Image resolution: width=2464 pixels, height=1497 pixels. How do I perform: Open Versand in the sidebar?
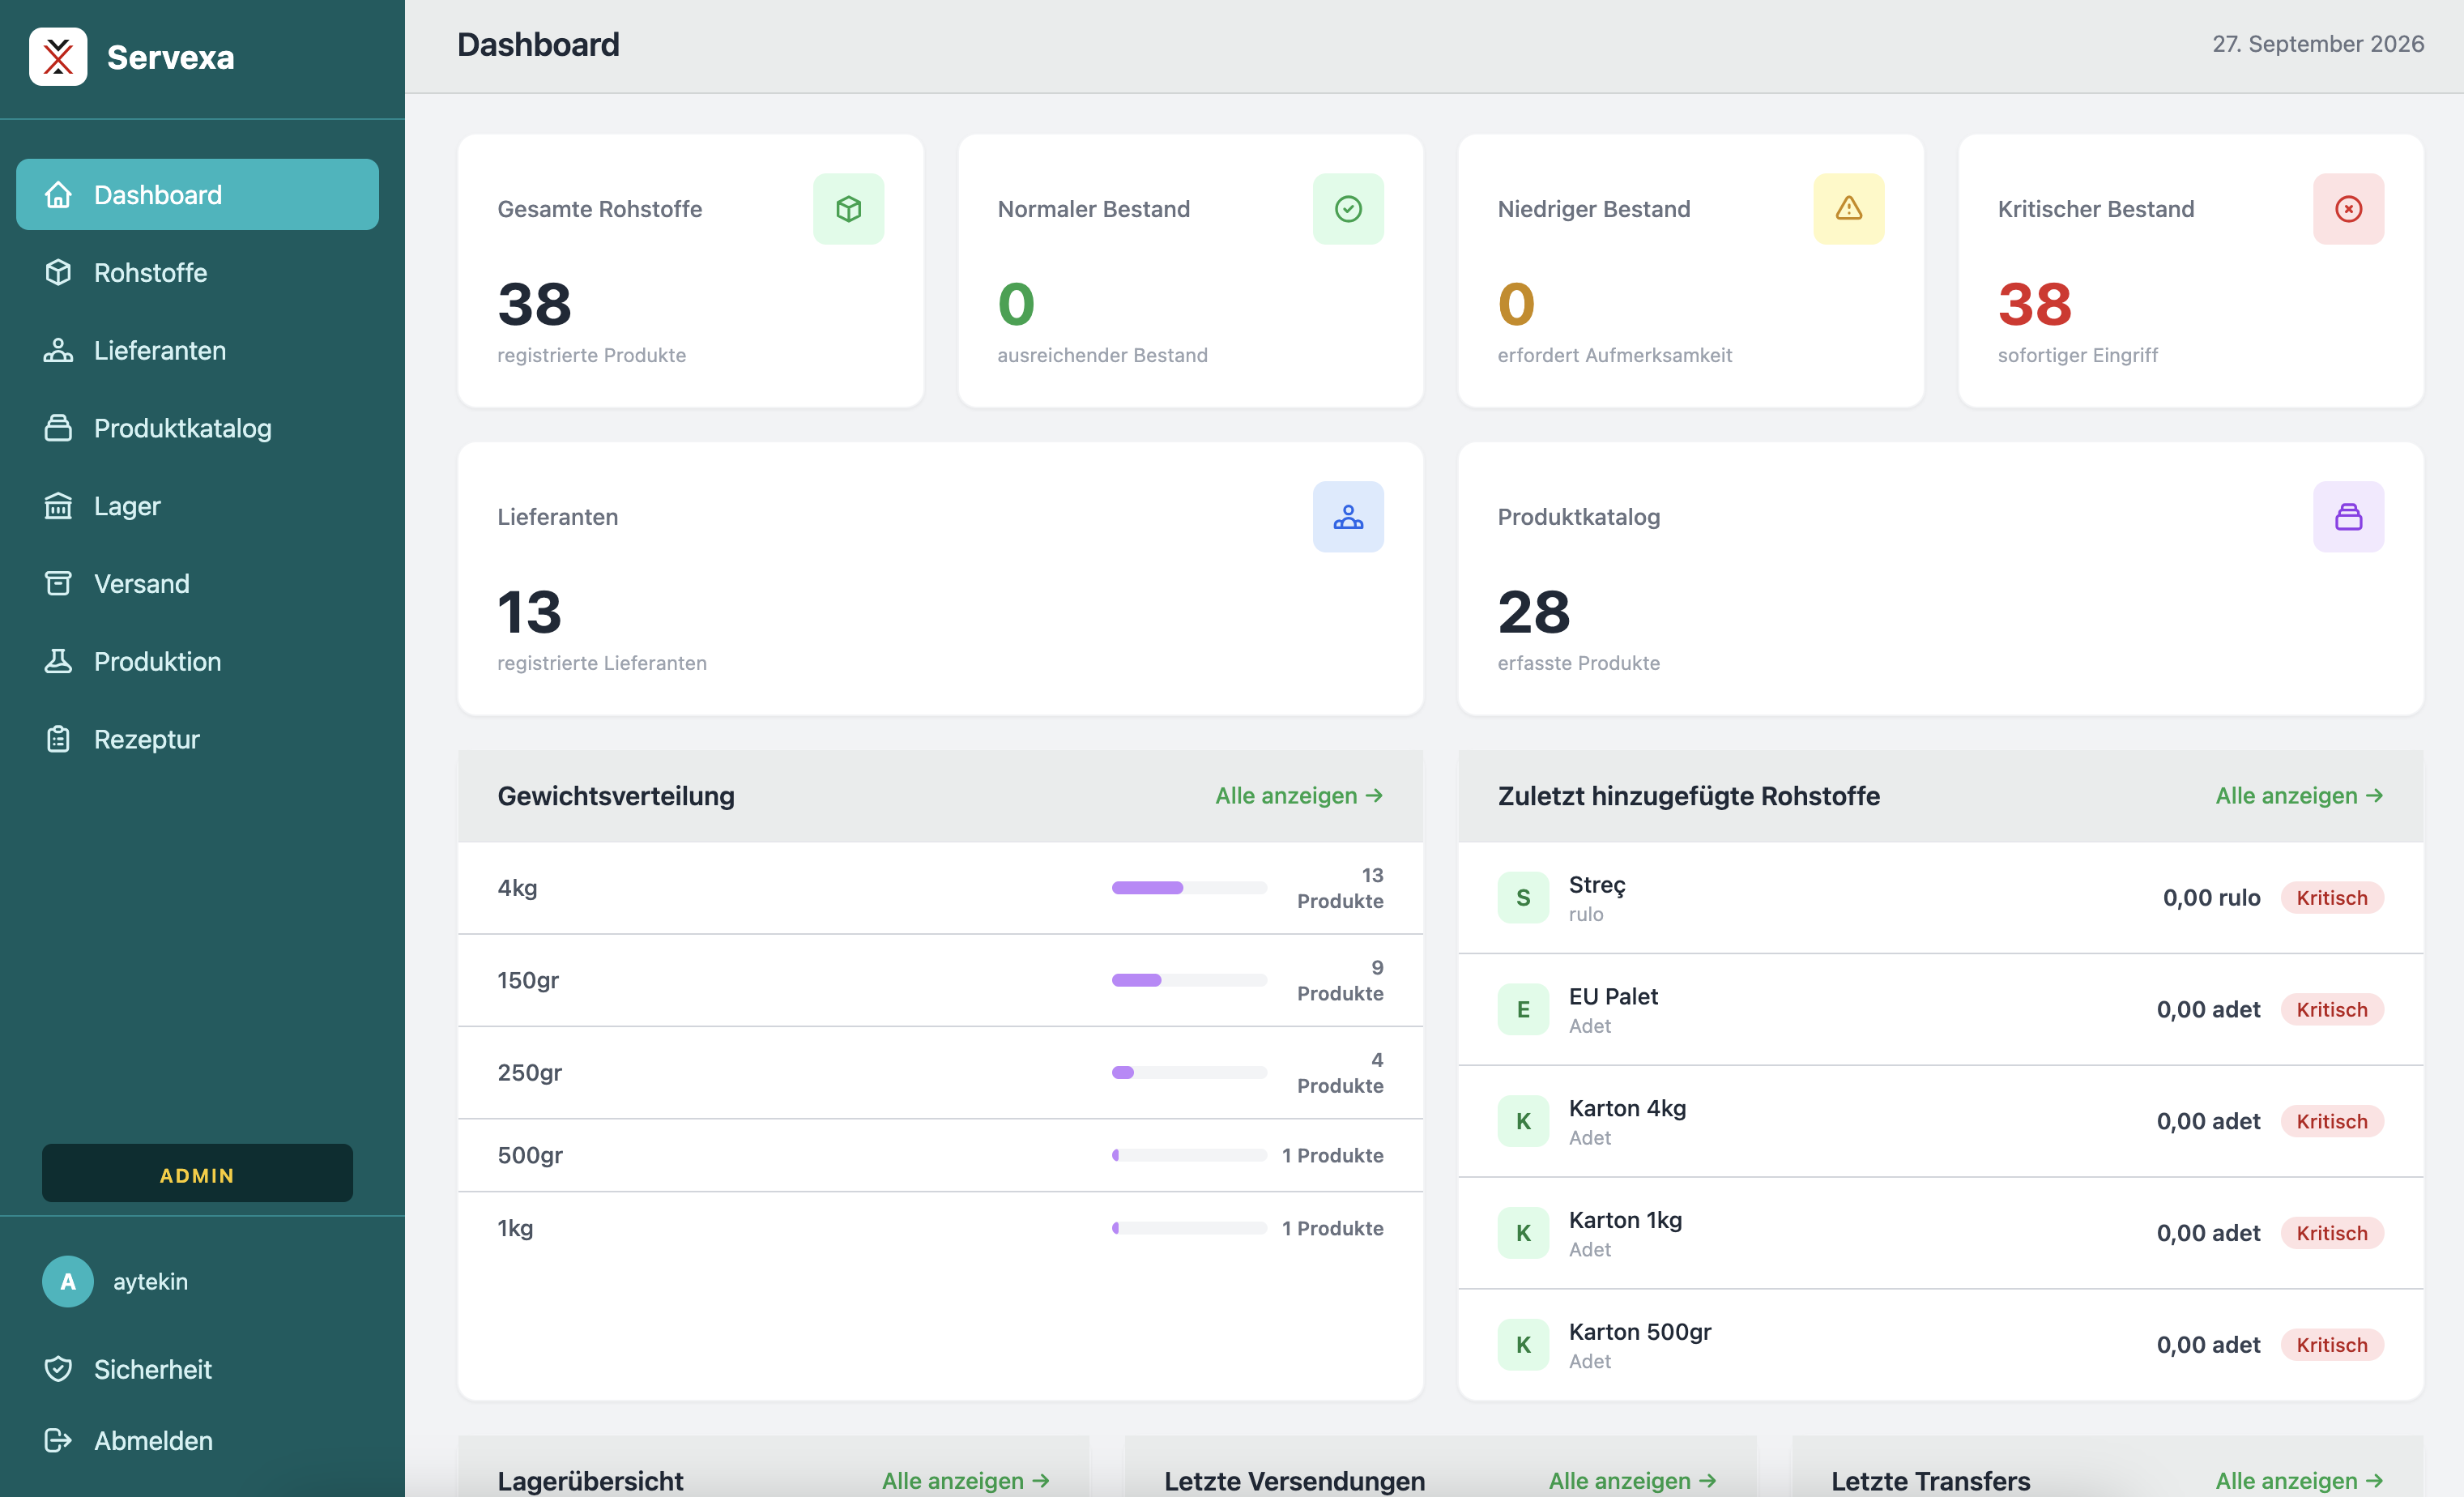point(197,583)
